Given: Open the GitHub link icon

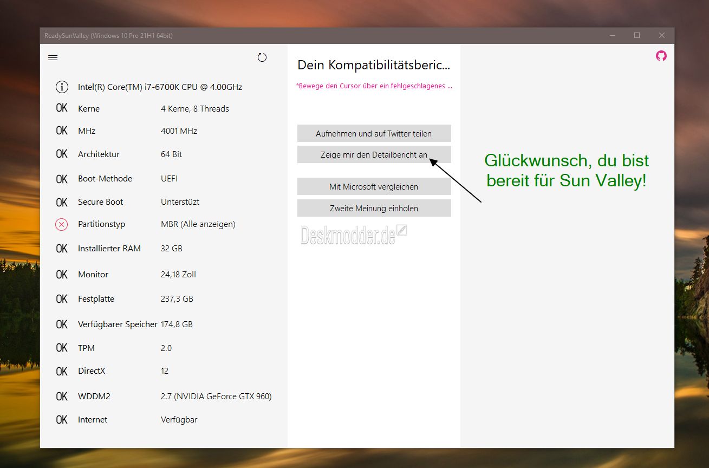Looking at the screenshot, I should point(661,56).
